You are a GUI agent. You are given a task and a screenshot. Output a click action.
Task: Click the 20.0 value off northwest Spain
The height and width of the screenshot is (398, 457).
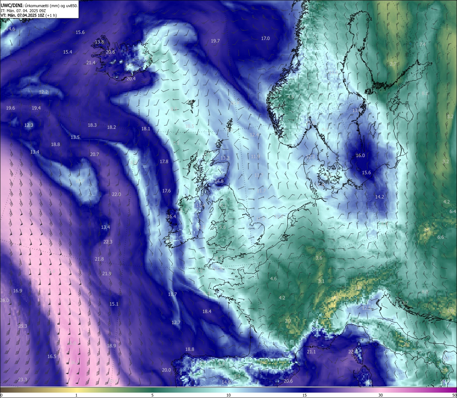166,370
